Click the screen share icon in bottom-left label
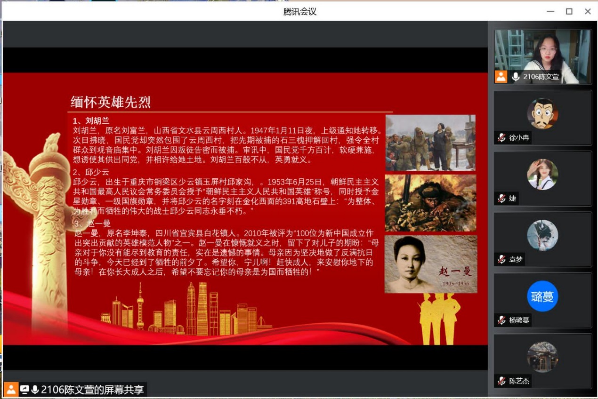This screenshot has width=598, height=399. 24,390
